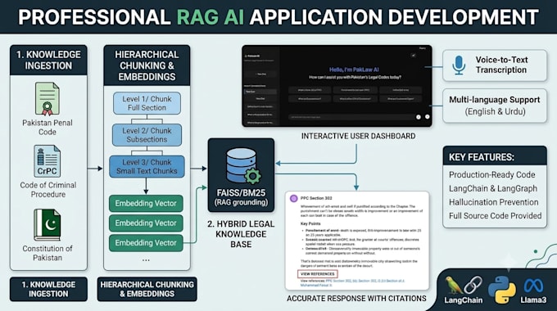The image size is (557, 311).
Task: Click the "PPC Section 302" response title
Action: click(316, 198)
